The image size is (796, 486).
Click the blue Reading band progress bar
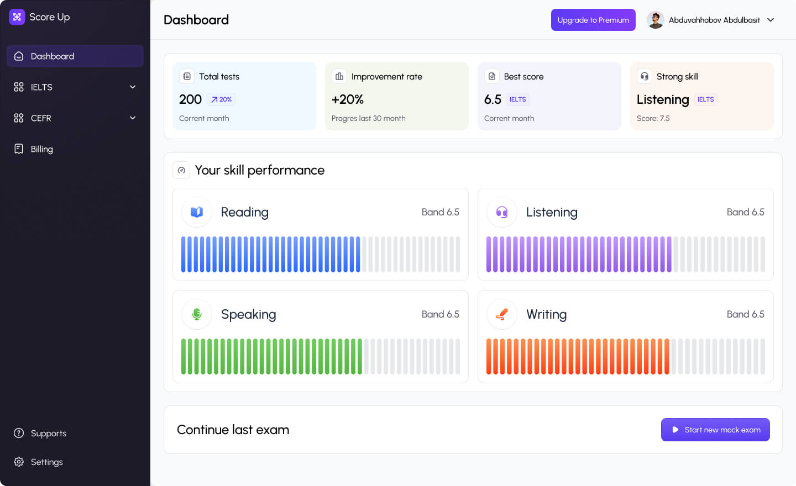point(271,255)
